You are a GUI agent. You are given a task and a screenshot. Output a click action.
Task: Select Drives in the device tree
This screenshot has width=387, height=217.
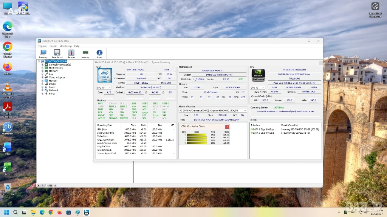(52, 84)
